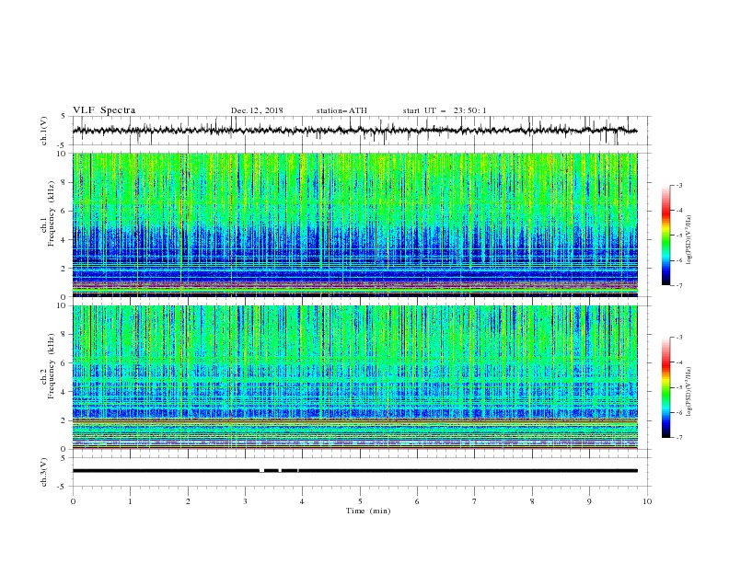Click the "-7" label on ch.2 color bar

tap(678, 438)
